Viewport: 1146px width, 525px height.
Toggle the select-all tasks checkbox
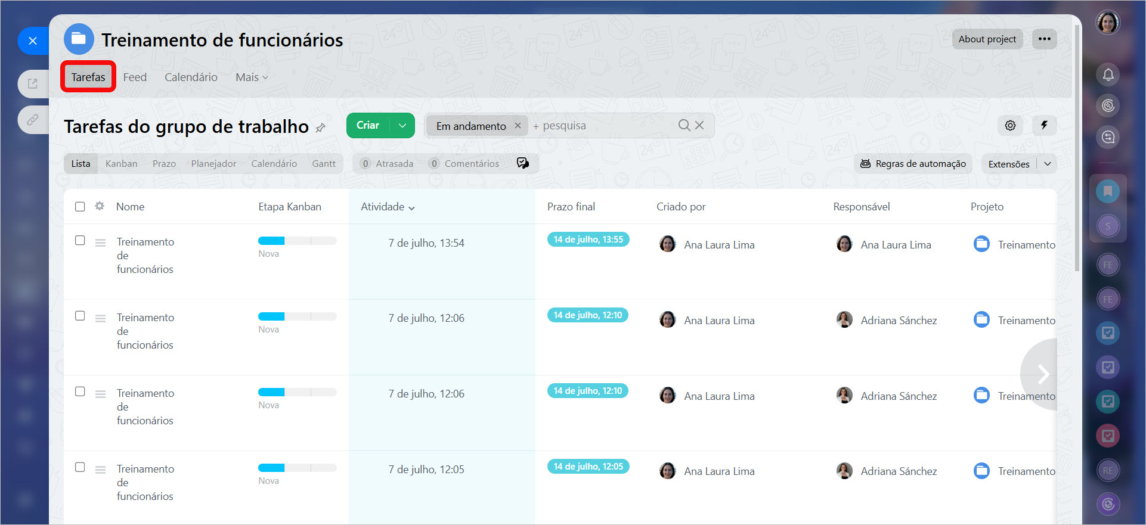pyautogui.click(x=80, y=206)
